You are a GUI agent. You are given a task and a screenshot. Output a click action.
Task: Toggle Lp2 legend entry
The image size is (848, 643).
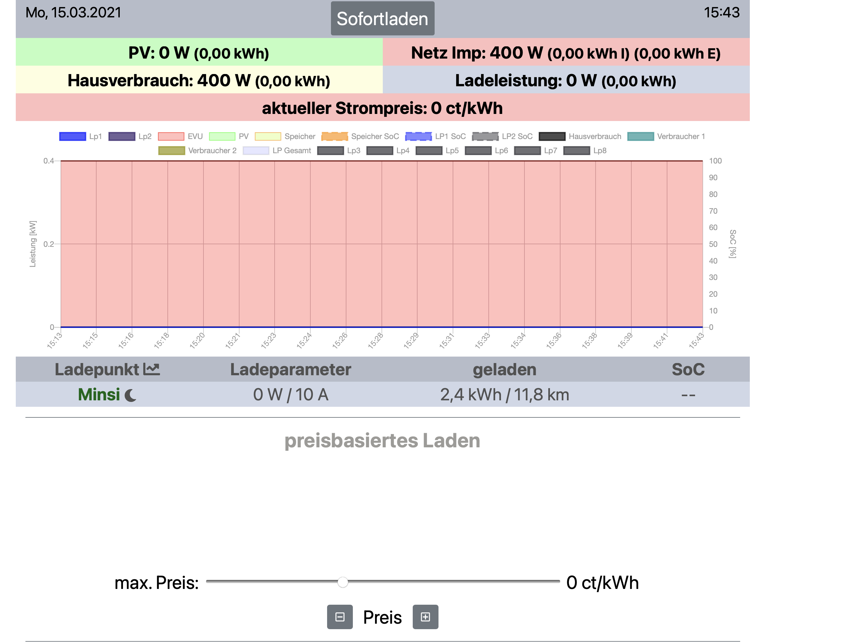(121, 136)
